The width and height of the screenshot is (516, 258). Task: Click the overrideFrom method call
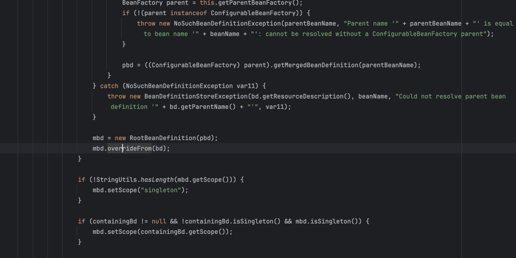pyautogui.click(x=129, y=149)
